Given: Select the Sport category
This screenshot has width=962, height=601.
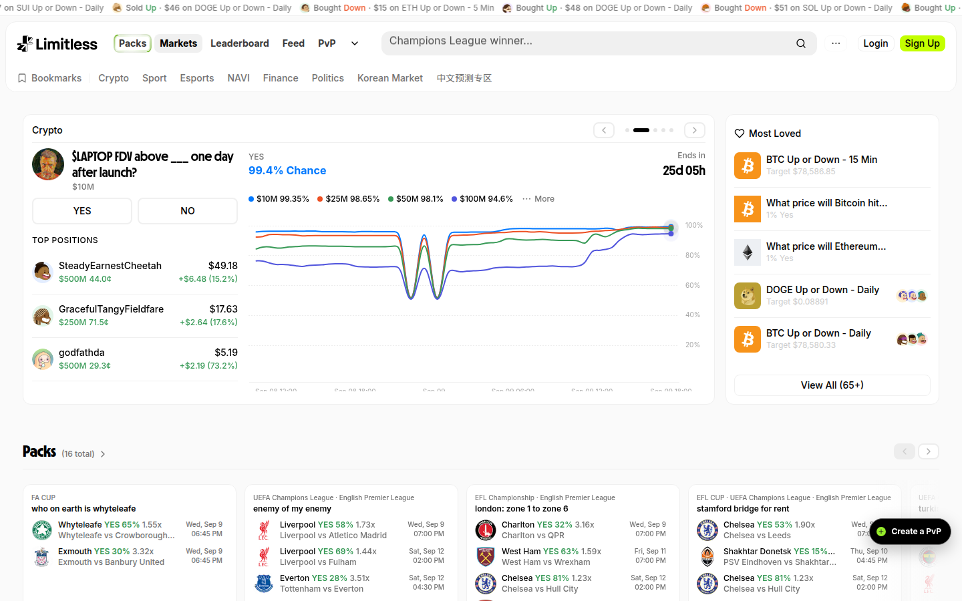Looking at the screenshot, I should coord(154,78).
